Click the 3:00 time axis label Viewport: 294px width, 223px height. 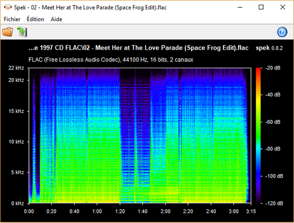click(x=233, y=211)
